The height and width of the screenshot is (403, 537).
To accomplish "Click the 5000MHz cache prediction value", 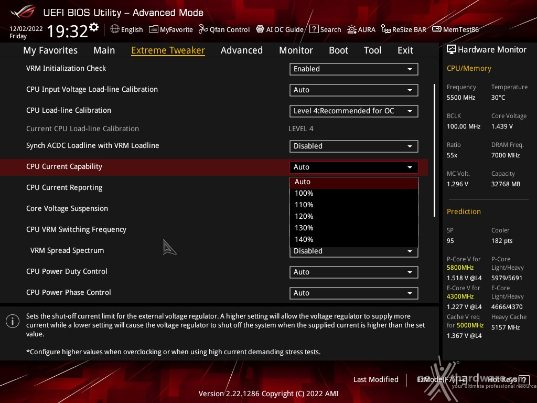I will [470, 325].
